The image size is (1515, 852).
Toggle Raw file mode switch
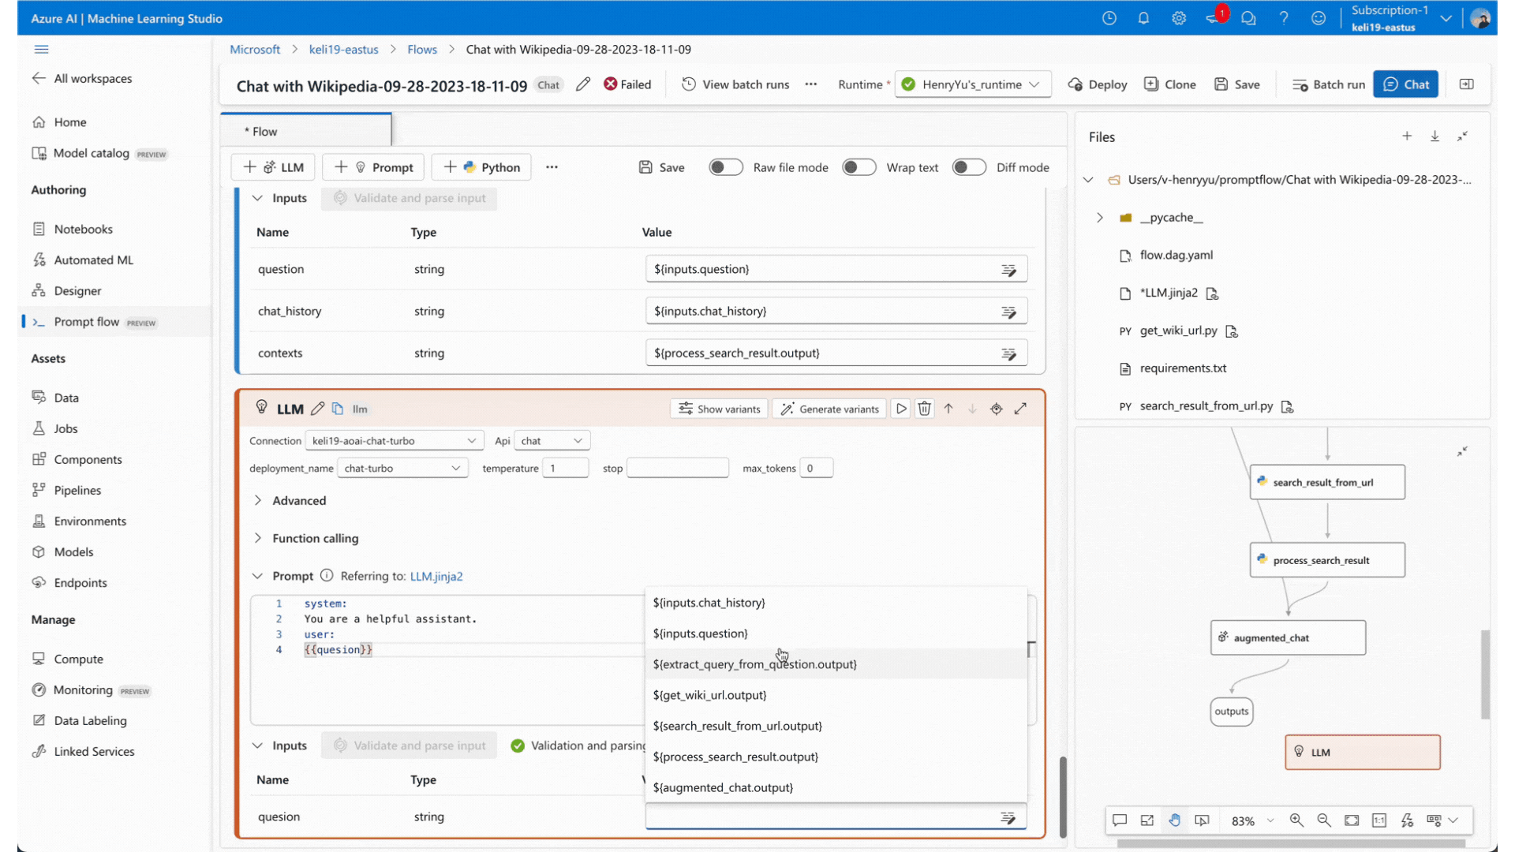pos(725,167)
